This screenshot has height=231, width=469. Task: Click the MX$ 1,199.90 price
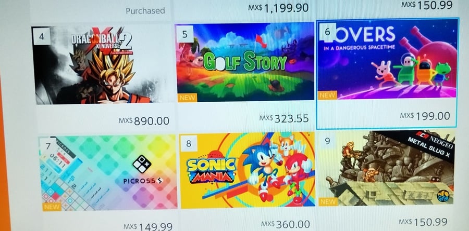278,8
